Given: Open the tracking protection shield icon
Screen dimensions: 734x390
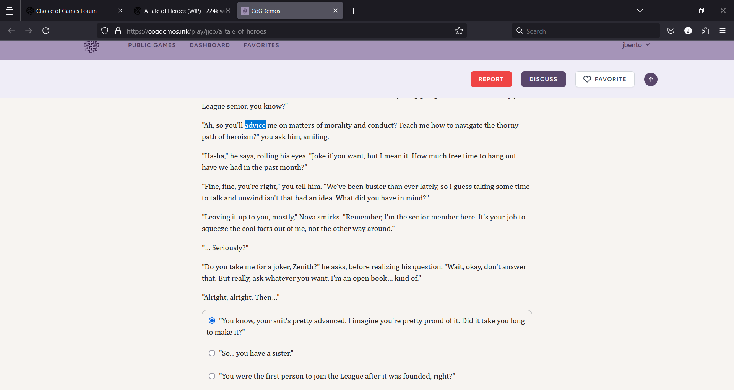Looking at the screenshot, I should coord(105,31).
